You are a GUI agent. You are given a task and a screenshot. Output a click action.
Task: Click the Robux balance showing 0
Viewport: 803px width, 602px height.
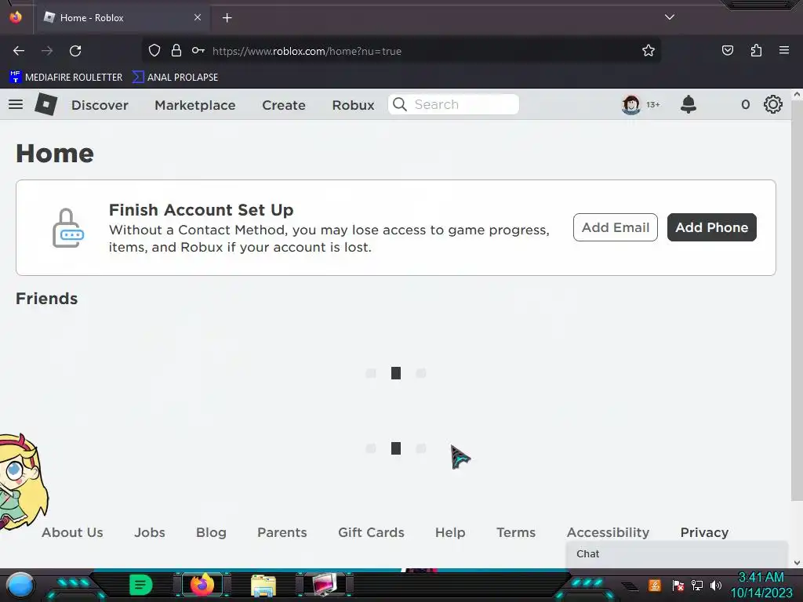(x=745, y=104)
